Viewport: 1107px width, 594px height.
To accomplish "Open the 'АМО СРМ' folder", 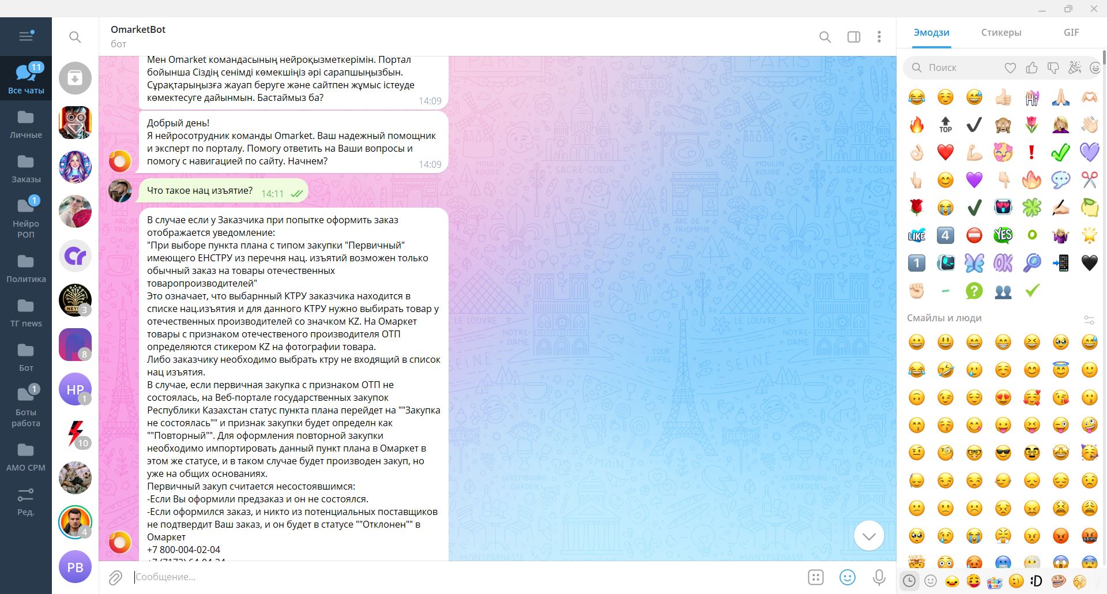I will [x=26, y=456].
